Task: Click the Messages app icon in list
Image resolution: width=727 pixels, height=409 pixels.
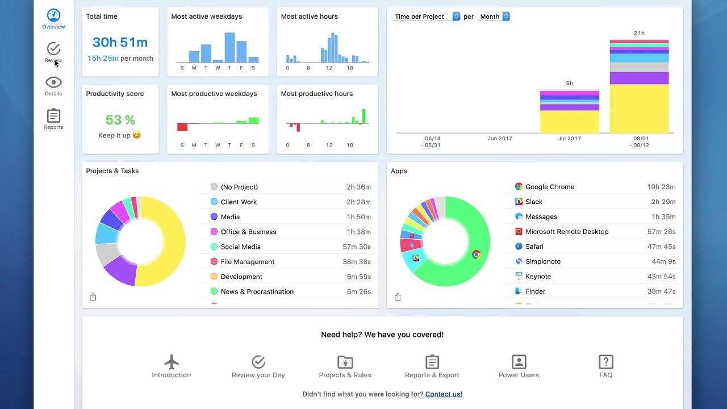Action: tap(519, 216)
